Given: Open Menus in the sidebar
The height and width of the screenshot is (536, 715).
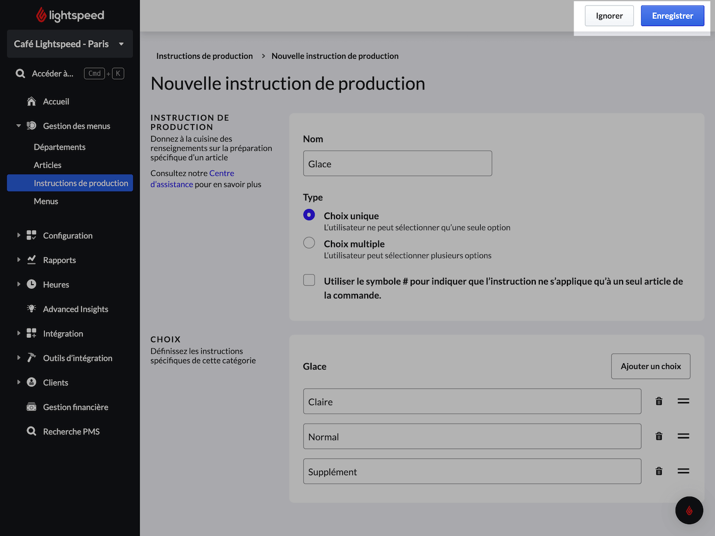Looking at the screenshot, I should point(46,201).
